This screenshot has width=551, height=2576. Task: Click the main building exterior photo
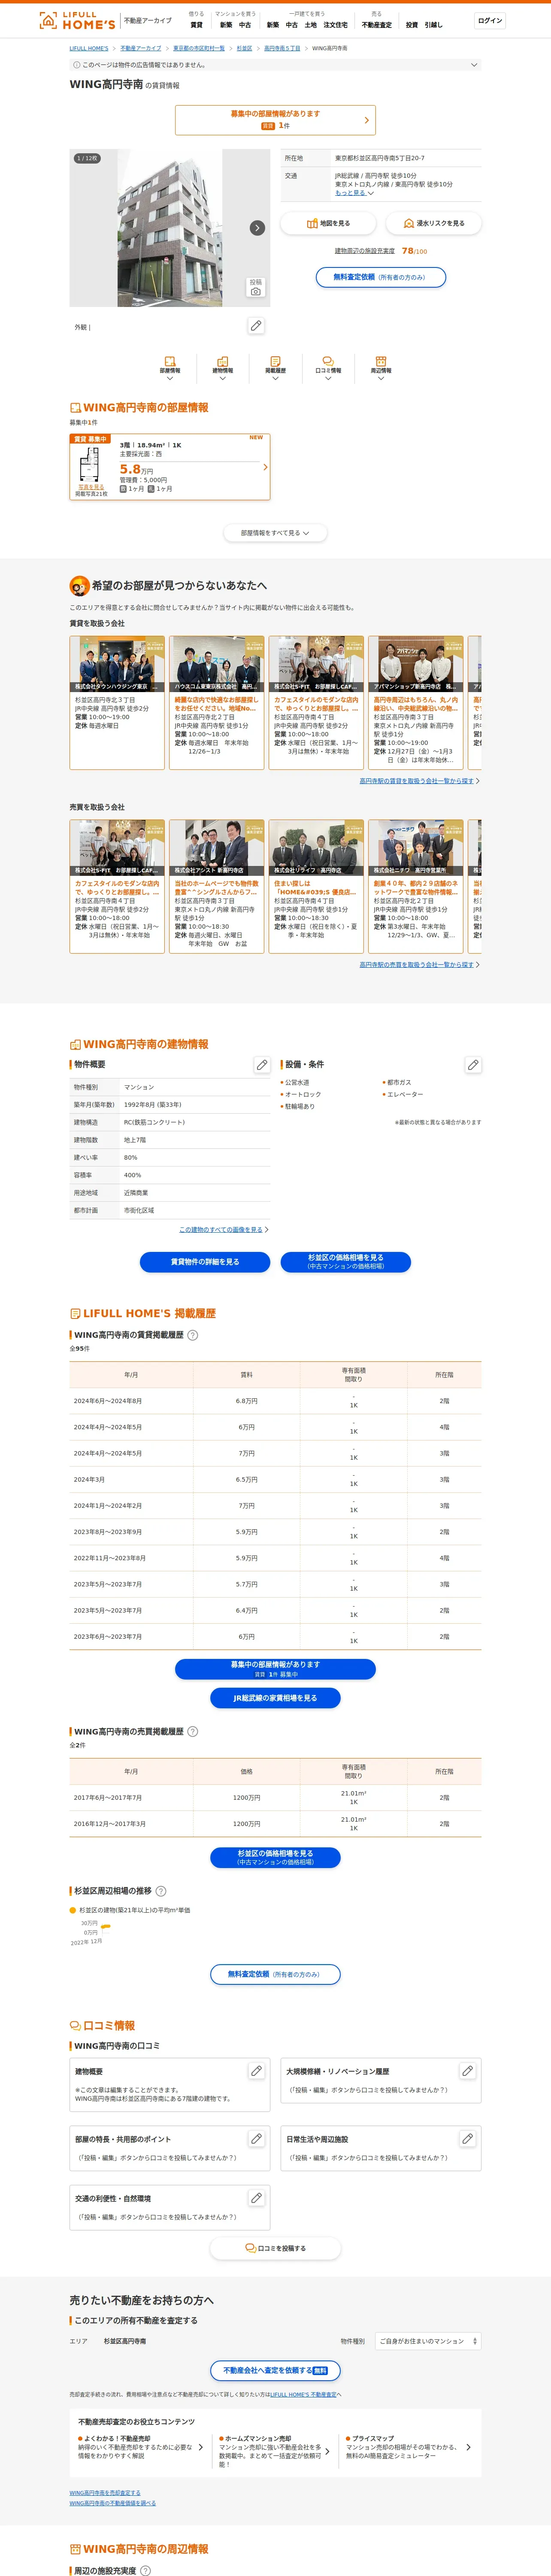(x=170, y=228)
